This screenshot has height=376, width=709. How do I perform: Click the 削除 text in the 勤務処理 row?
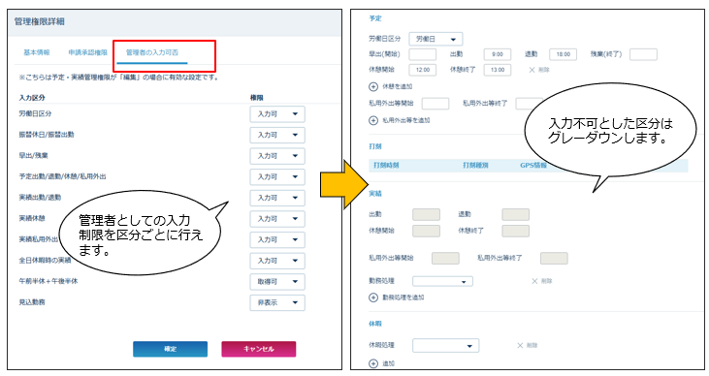click(547, 281)
